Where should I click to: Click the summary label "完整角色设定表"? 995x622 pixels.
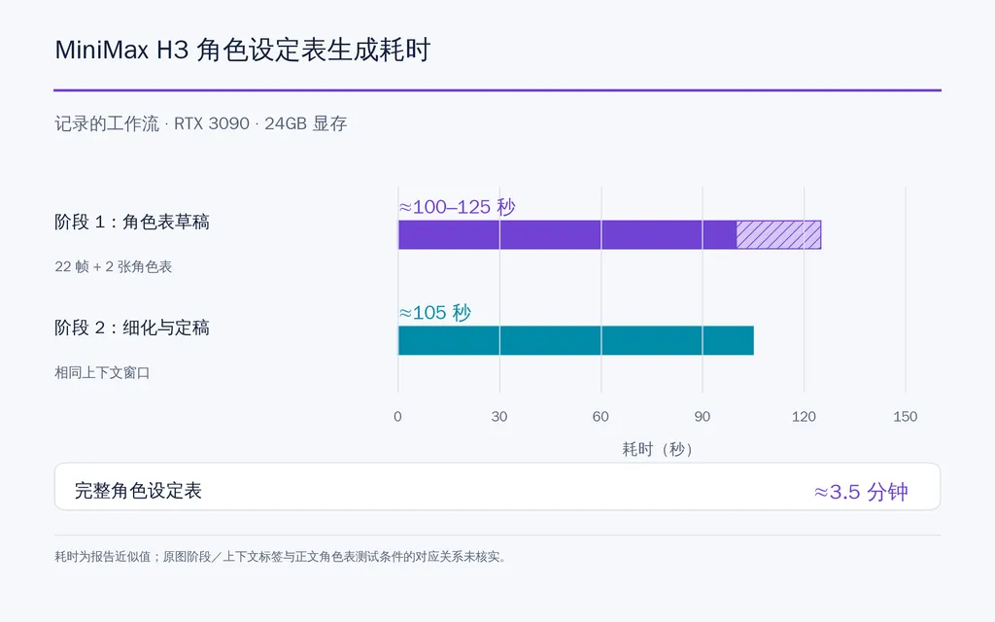click(138, 491)
